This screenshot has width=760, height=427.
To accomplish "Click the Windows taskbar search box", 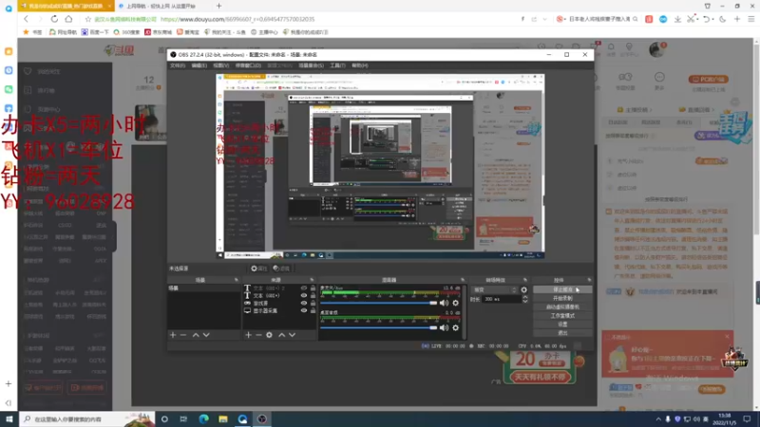I will [x=87, y=418].
